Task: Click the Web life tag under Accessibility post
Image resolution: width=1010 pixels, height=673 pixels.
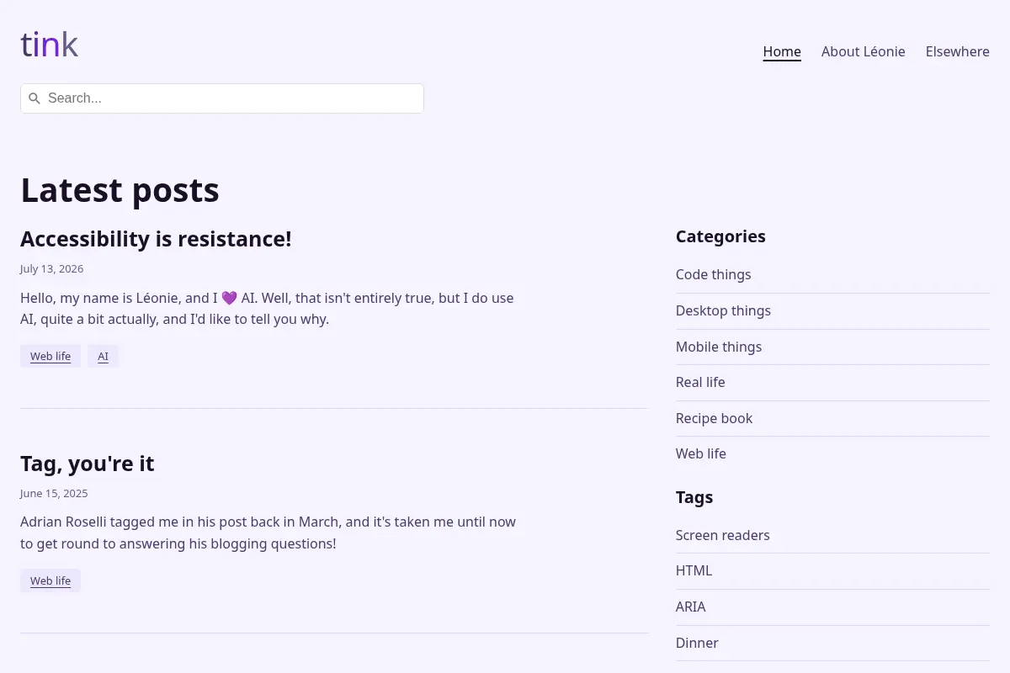Action: (50, 356)
